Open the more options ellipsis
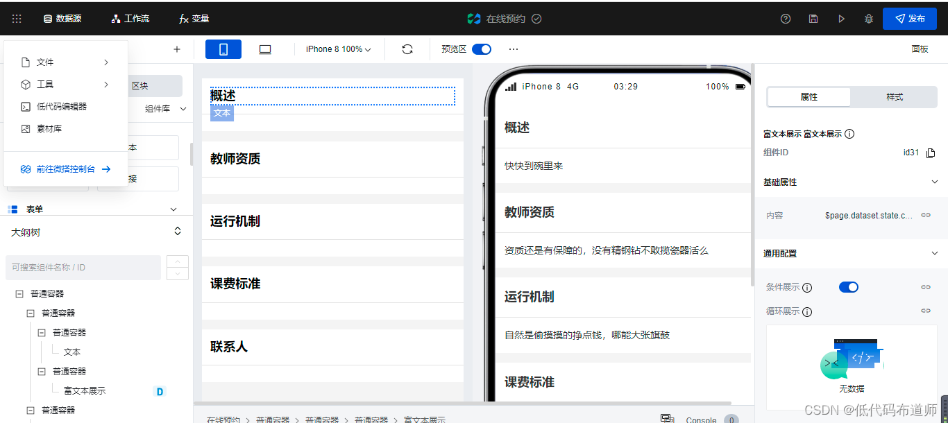 [514, 49]
